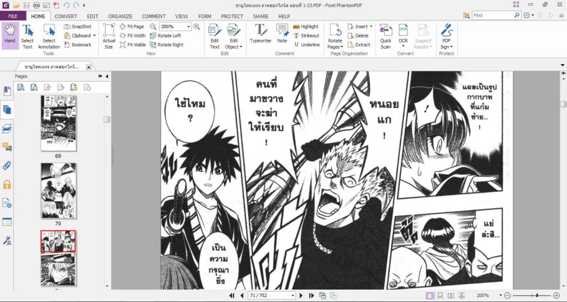Click the zoom in plus beside slider

[556, 295]
